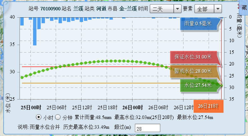Viewport: 248px width, 136px height.
Task: Select the 小时 (hour) radio button
Action: point(39,117)
